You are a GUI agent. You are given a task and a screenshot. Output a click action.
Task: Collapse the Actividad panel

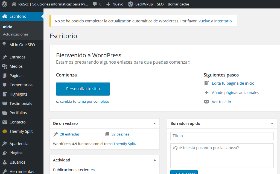point(155,160)
